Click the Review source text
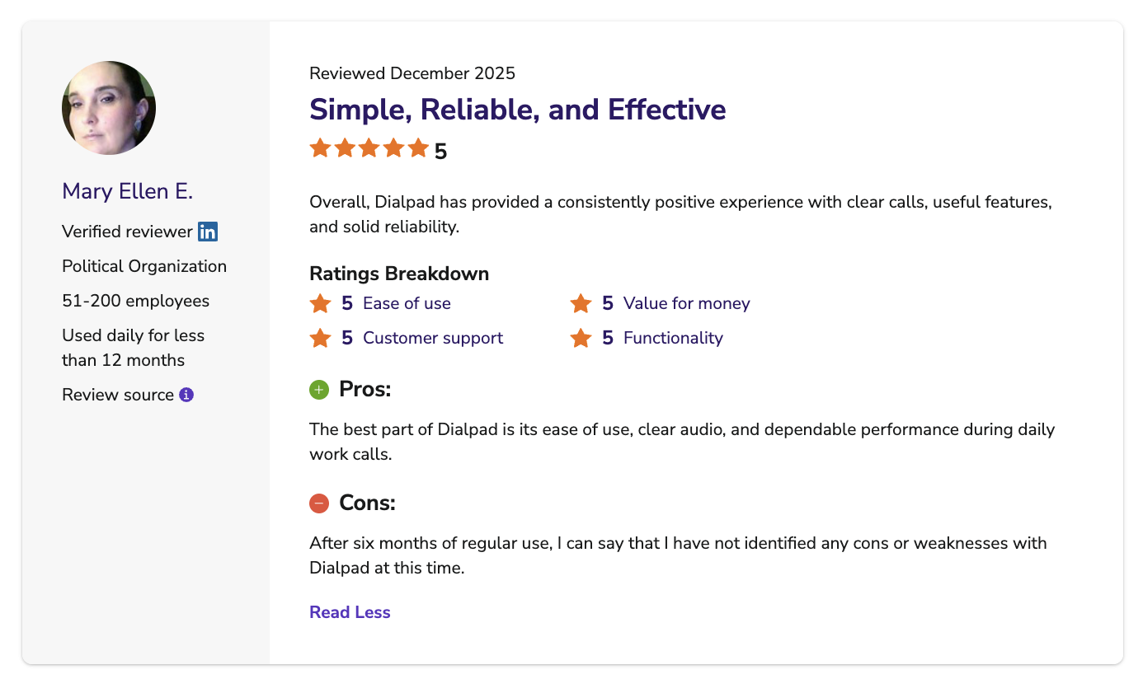Viewport: 1143px width, 679px height. (118, 395)
